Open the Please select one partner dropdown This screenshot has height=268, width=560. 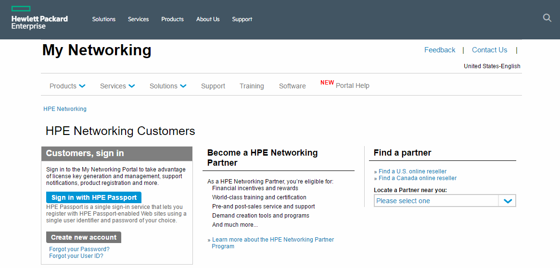coord(445,201)
